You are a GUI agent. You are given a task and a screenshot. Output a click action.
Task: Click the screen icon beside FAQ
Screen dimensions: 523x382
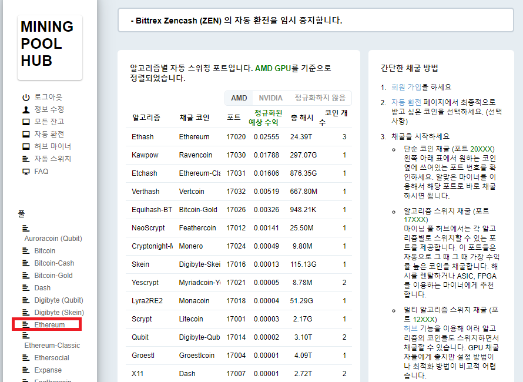[x=26, y=172]
